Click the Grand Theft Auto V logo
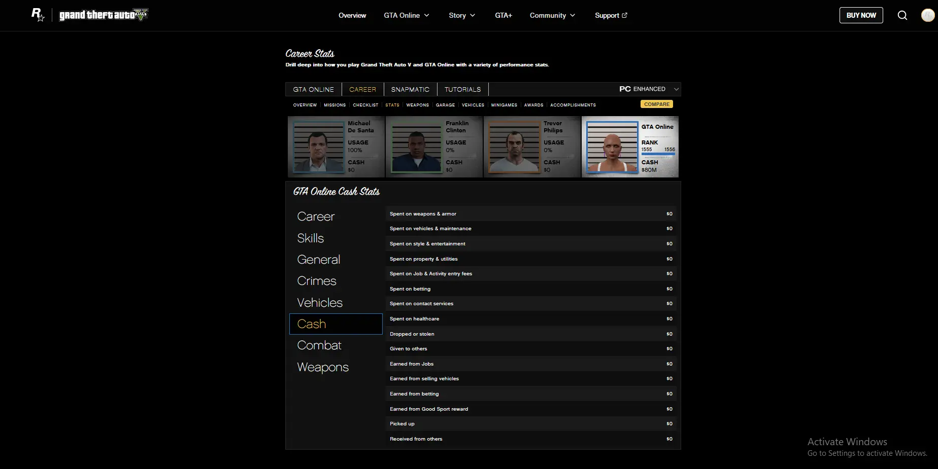 [x=104, y=15]
